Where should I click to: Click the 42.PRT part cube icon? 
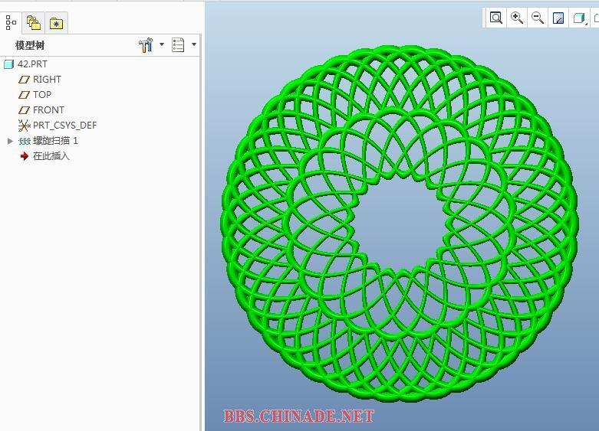pyautogui.click(x=8, y=64)
